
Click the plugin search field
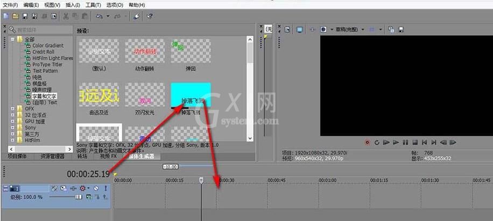coord(40,30)
